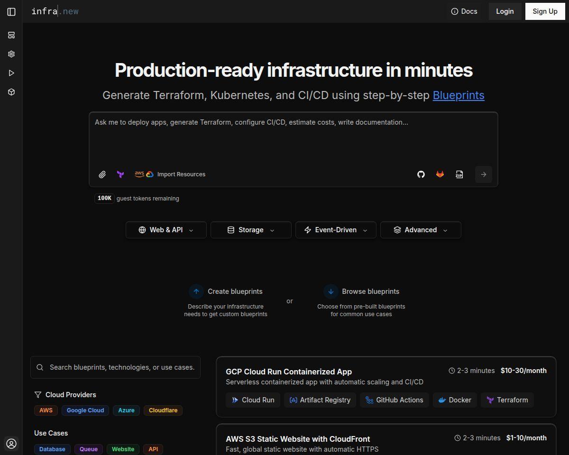Connect GitHub via the GitHub icon
This screenshot has height=455, width=569.
click(421, 174)
